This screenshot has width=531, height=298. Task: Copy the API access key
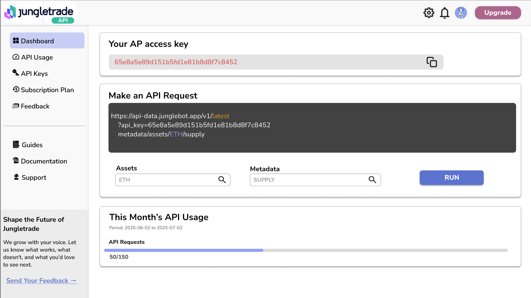[432, 62]
